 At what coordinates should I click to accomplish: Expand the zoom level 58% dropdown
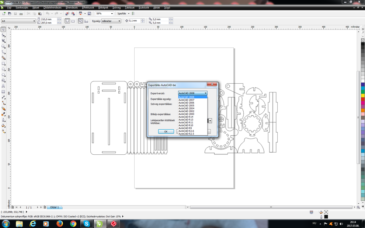click(112, 14)
